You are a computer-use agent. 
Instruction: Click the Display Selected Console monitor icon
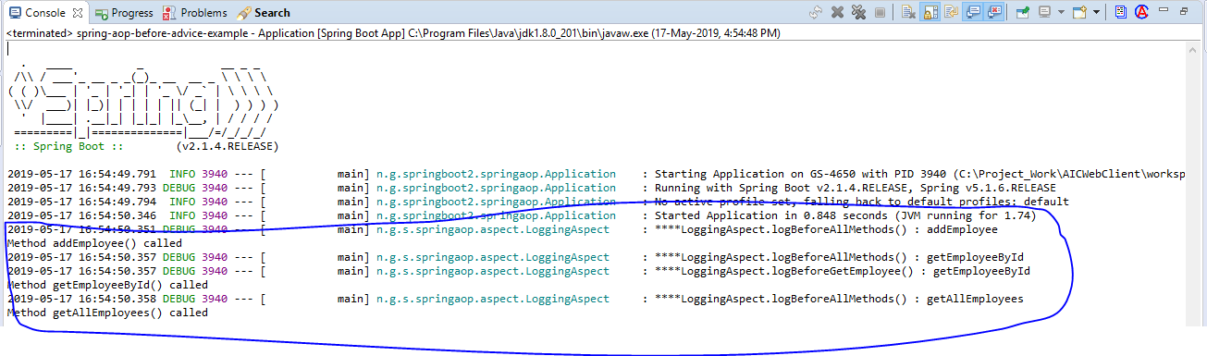tap(1044, 12)
